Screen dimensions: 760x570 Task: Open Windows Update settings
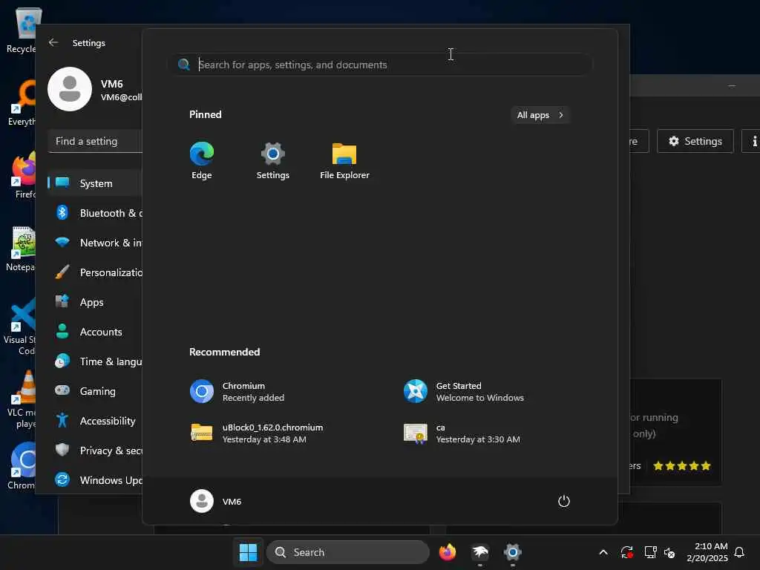tap(96, 480)
